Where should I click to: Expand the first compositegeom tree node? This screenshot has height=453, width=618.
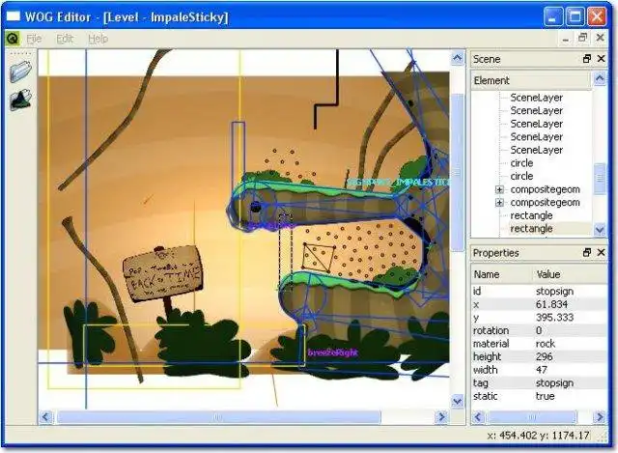click(499, 189)
